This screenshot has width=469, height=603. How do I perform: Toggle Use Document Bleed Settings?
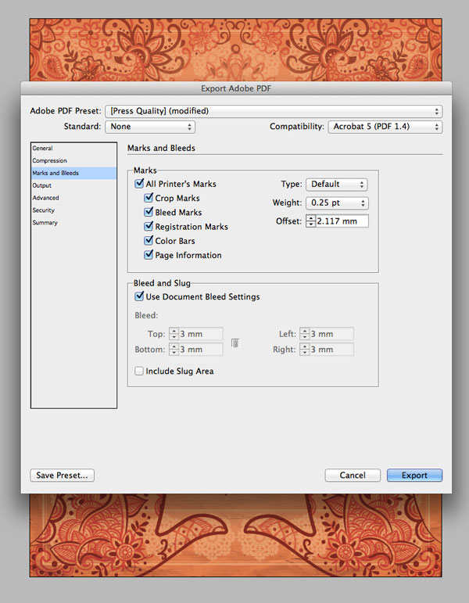coord(139,296)
